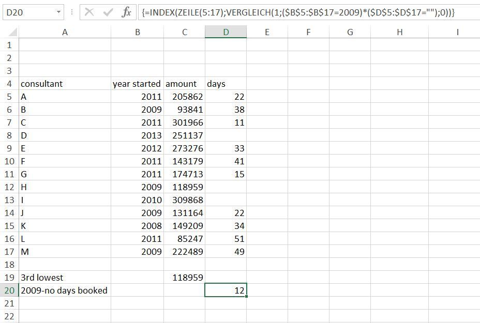Click the cell showing 118959 in row 19
The width and height of the screenshot is (480, 323).
pos(184,278)
